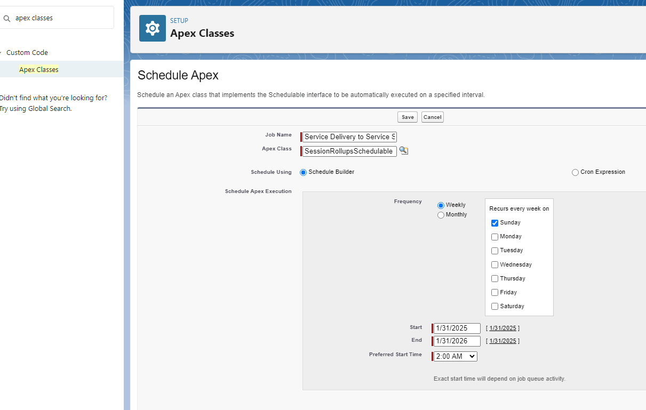
Task: Select the Schedule Builder option
Action: tap(304, 173)
